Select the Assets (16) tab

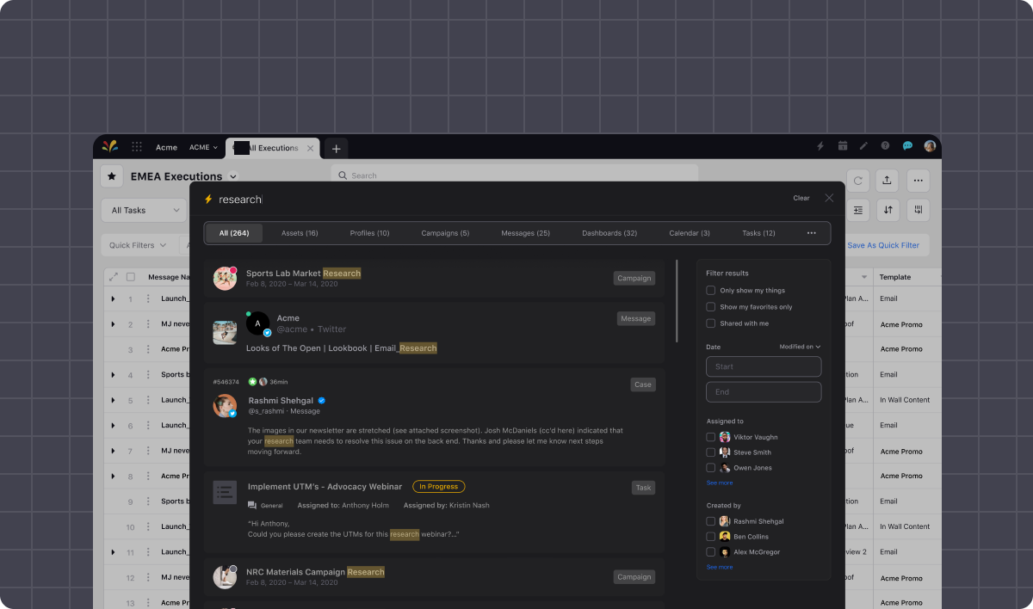(x=300, y=233)
